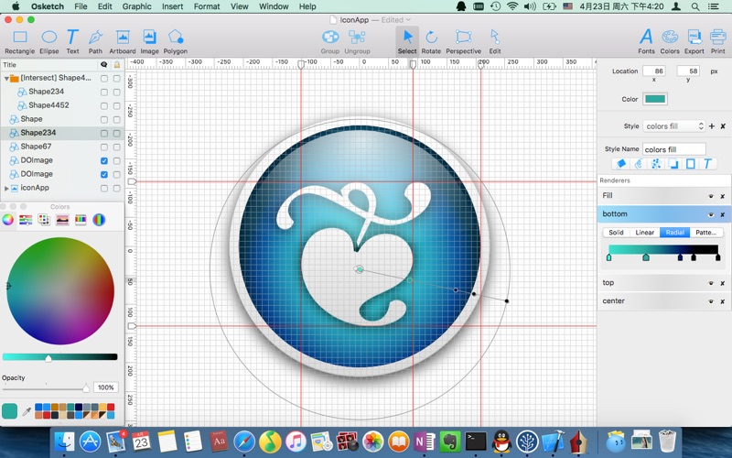Toggle eye icon on bottom renderer
Screen dimensions: 732x458
pyautogui.click(x=711, y=214)
